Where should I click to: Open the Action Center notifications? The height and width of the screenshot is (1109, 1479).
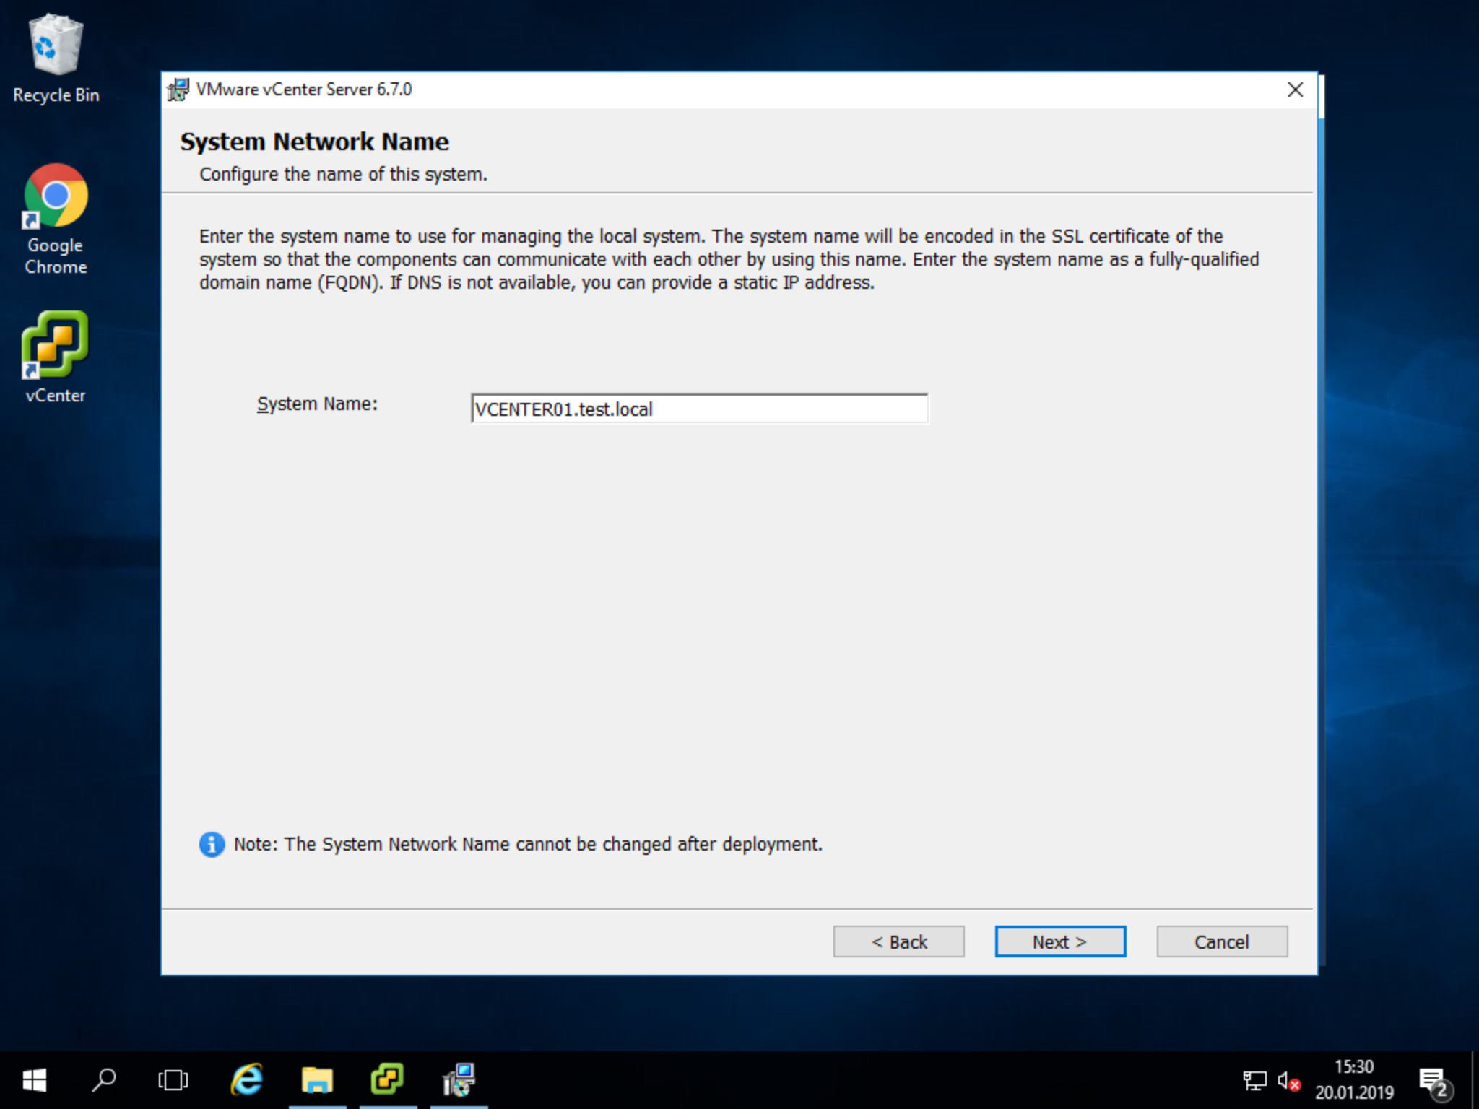(x=1434, y=1081)
